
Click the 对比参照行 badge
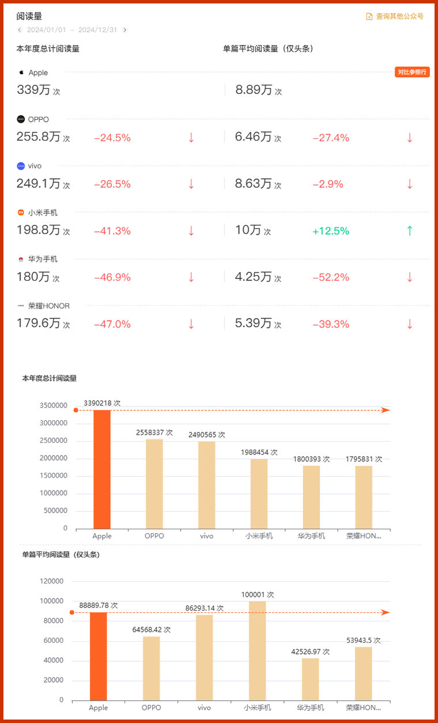click(x=412, y=72)
